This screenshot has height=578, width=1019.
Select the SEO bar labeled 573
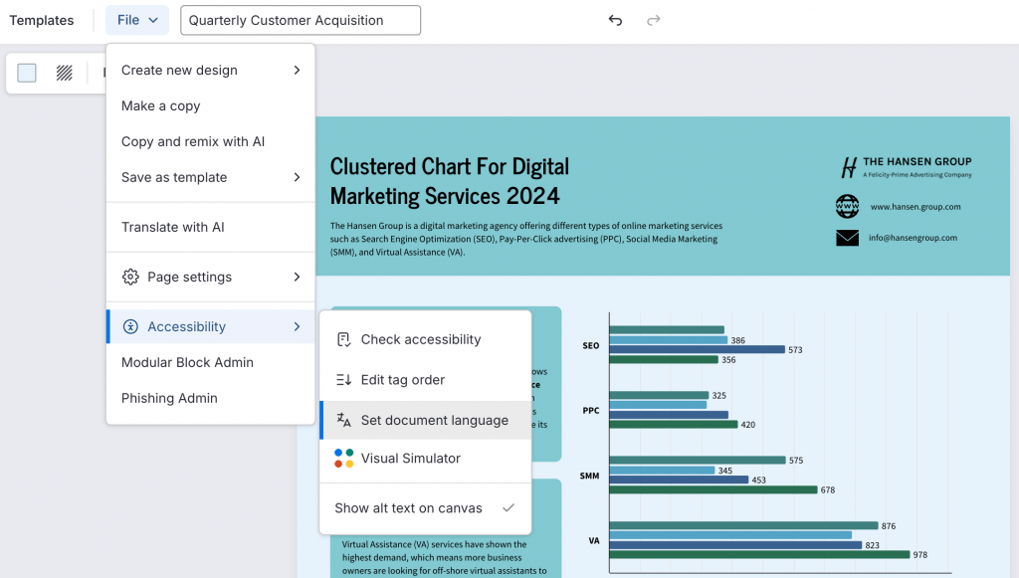(698, 349)
